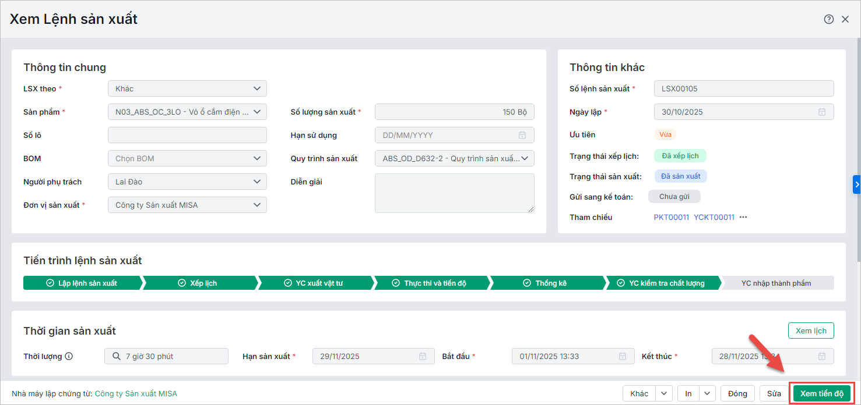Click the Vừa priority tag
The height and width of the screenshot is (405, 861).
tap(665, 134)
